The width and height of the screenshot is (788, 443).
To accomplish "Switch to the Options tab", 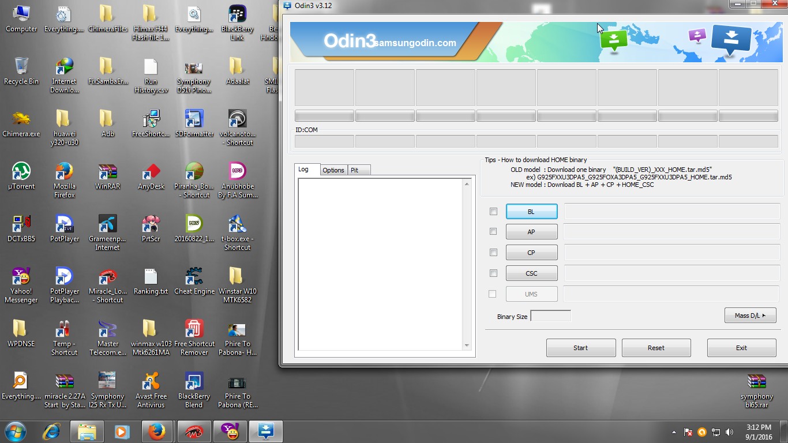I will tap(333, 170).
